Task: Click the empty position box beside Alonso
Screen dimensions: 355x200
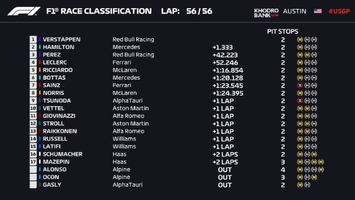Action: point(33,169)
